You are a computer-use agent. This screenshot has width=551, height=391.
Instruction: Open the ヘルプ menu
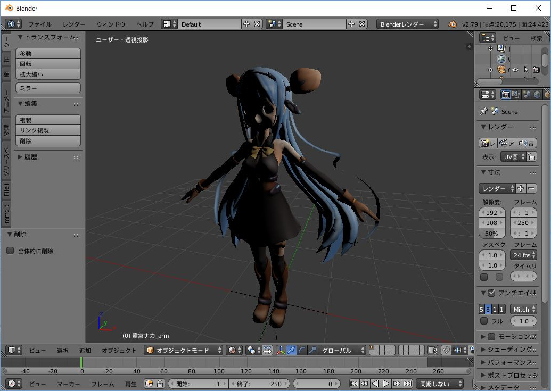145,24
